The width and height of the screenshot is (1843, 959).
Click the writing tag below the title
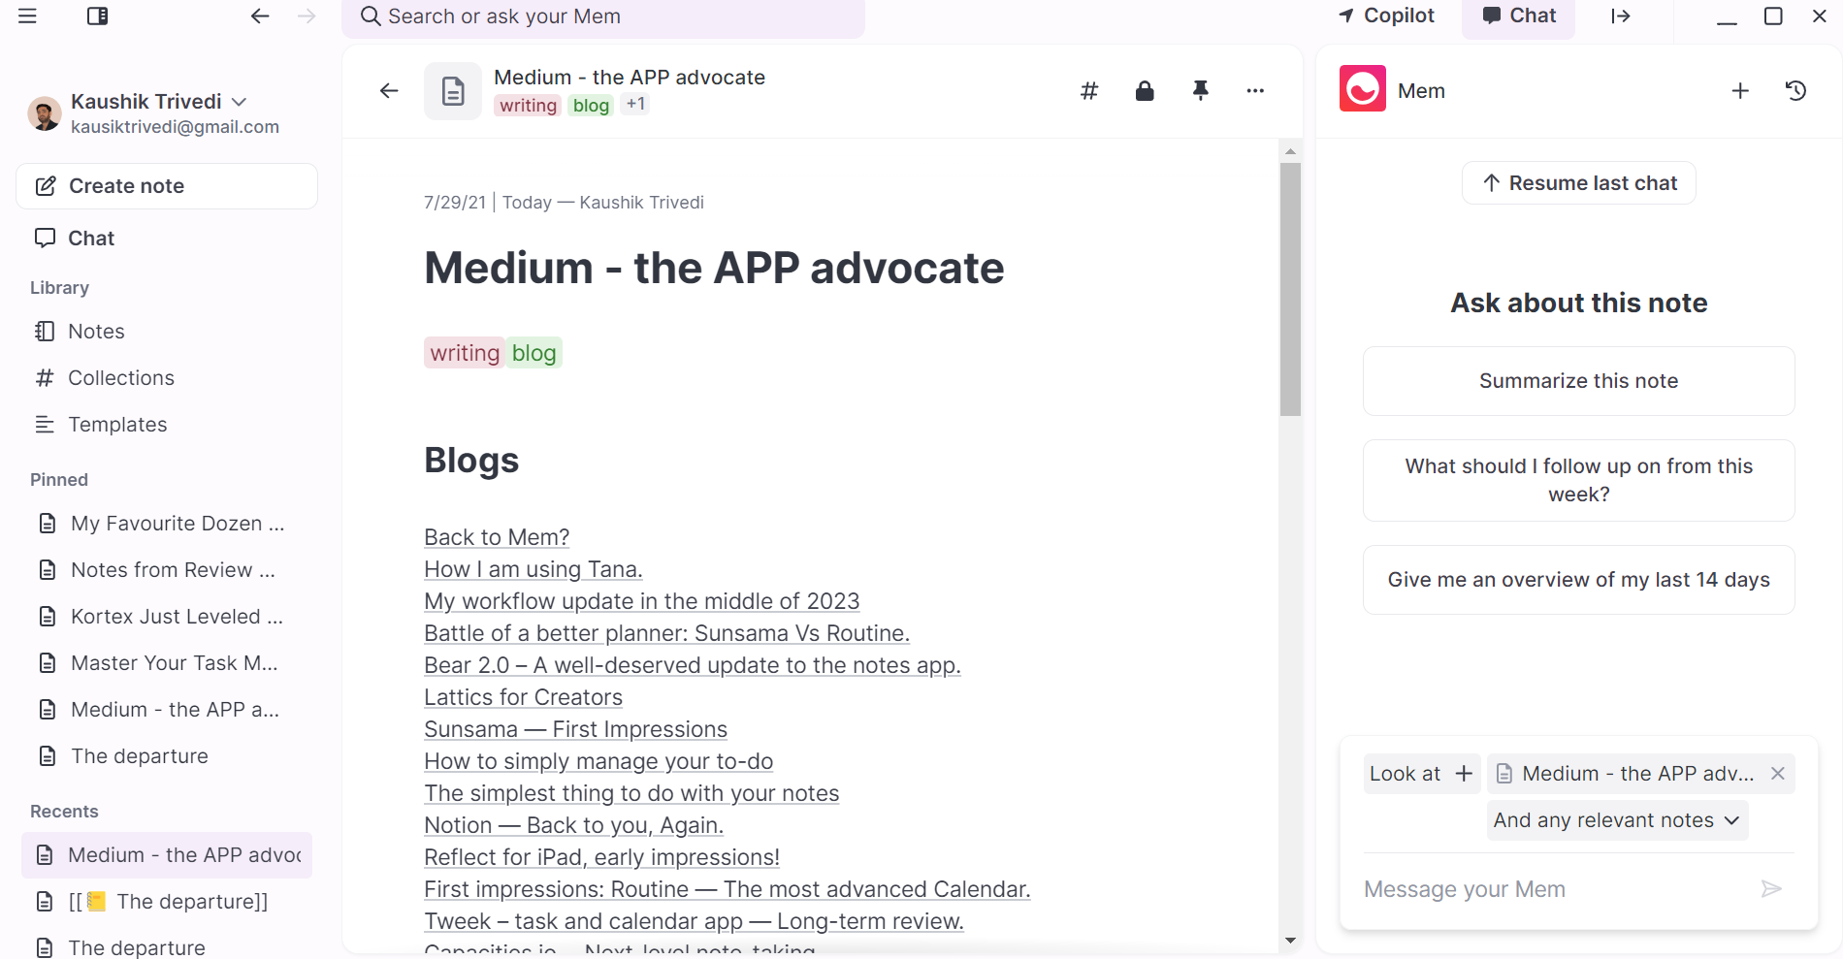pos(465,353)
